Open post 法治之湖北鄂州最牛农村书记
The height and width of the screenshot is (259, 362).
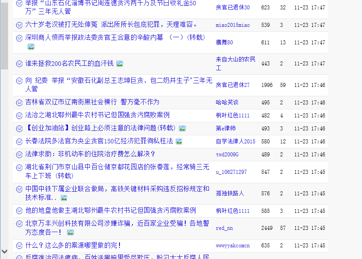97,115
